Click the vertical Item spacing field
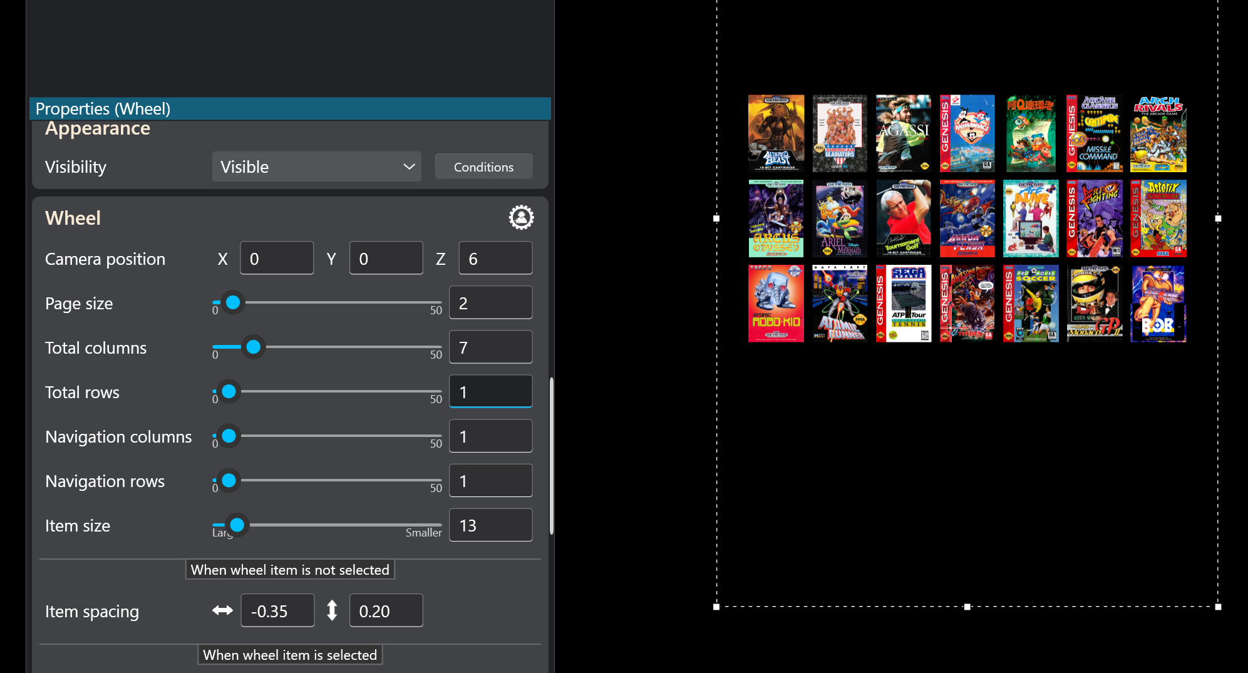Screen dimensions: 1248x673 click(386, 610)
